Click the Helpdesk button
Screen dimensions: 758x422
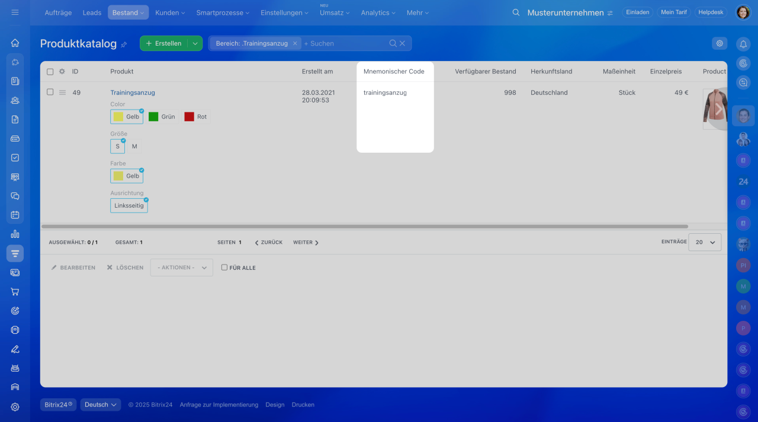tap(711, 12)
